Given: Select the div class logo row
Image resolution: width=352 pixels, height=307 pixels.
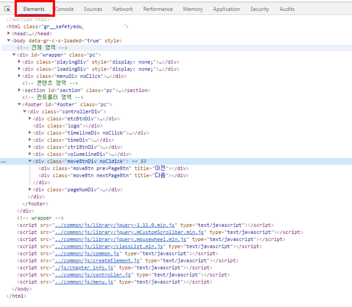Looking at the screenshot, I should (68, 126).
